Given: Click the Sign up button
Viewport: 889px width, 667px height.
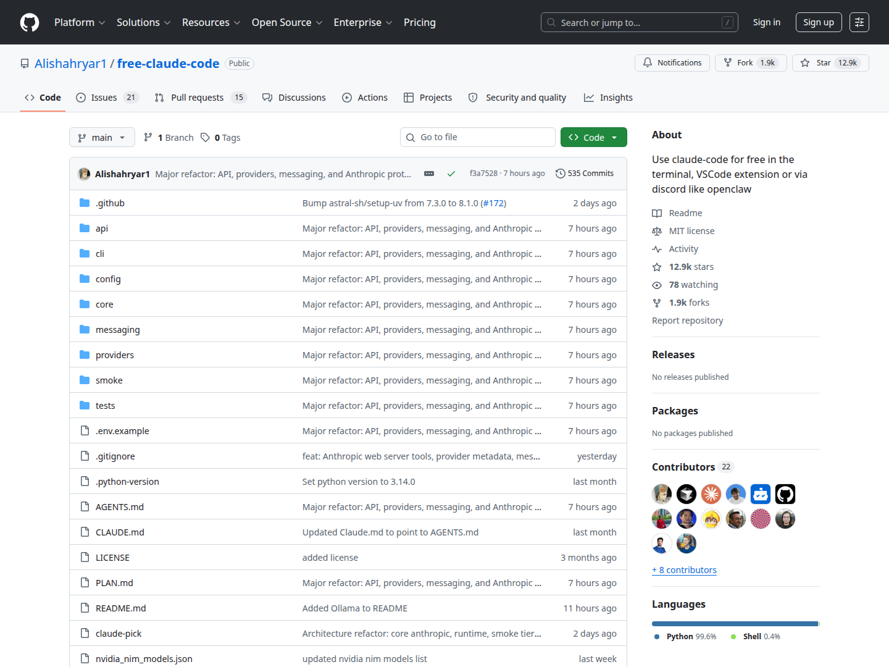Looking at the screenshot, I should click(819, 22).
